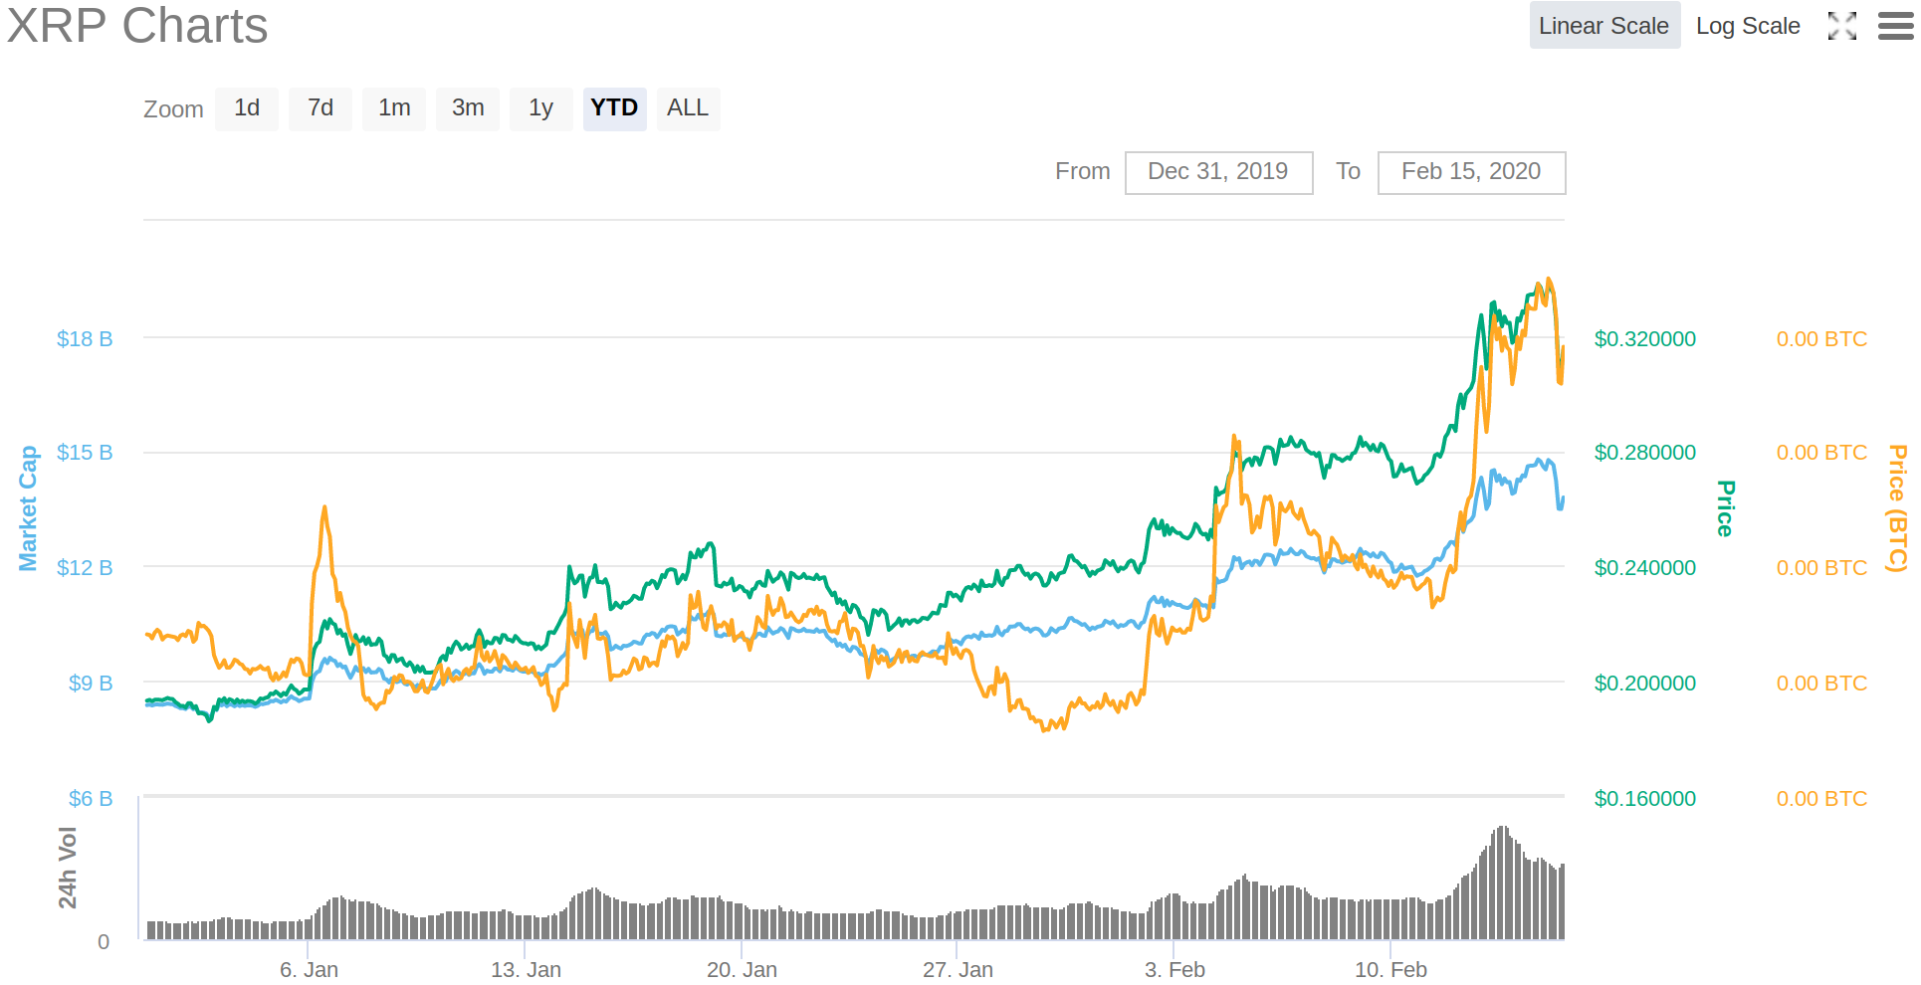
Task: Set zoom range to 1m
Action: pyautogui.click(x=394, y=108)
